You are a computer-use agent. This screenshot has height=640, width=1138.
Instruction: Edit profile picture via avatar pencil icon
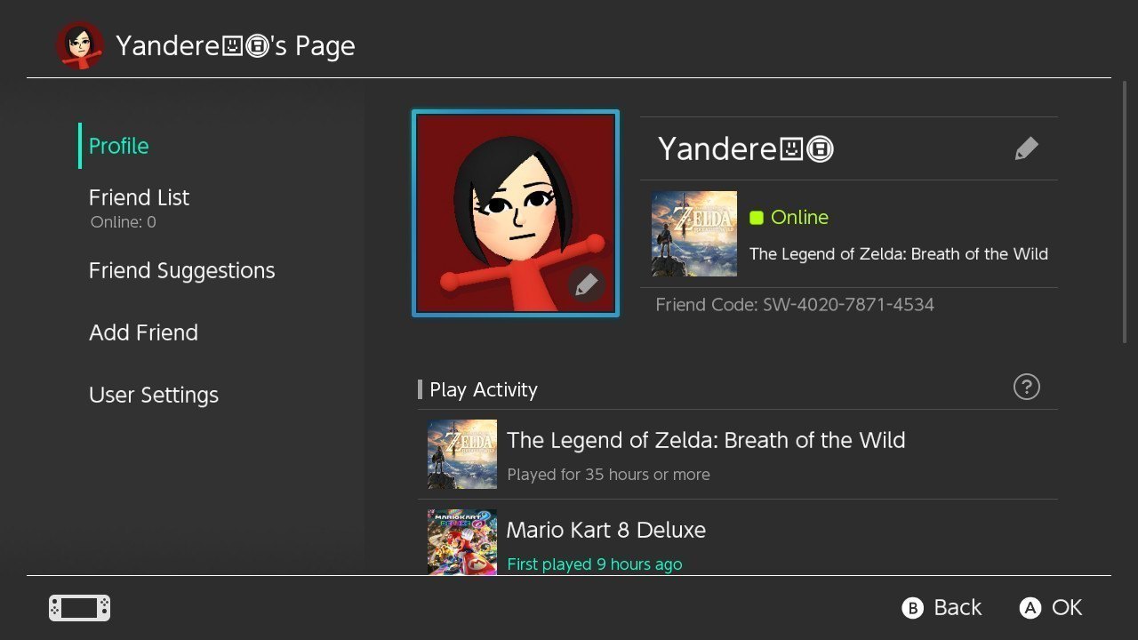click(x=586, y=284)
